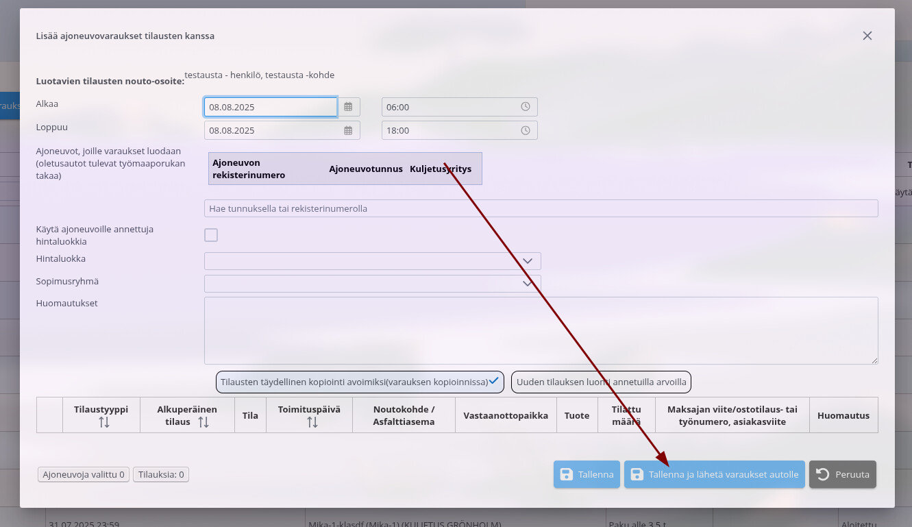912x527 pixels.
Task: Close the dialog with X icon
Action: pyautogui.click(x=867, y=36)
